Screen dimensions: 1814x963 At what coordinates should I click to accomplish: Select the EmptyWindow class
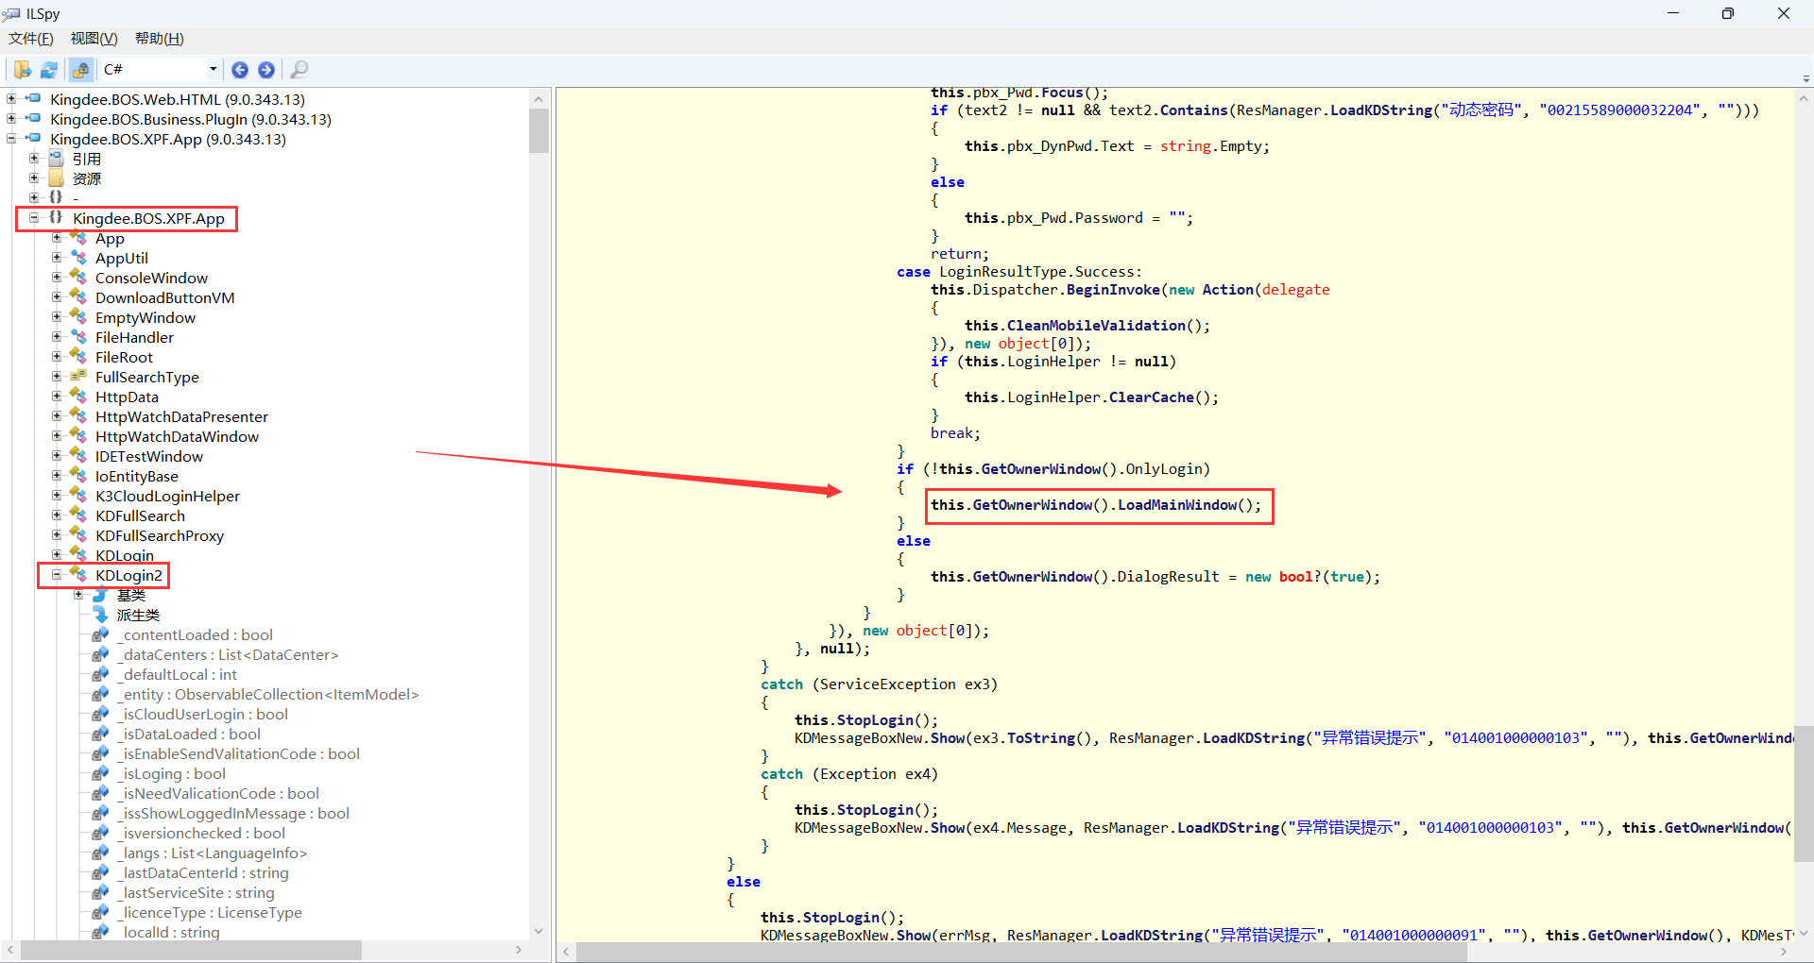coord(145,317)
